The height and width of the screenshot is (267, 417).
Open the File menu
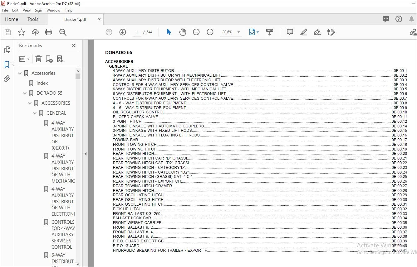(5, 10)
